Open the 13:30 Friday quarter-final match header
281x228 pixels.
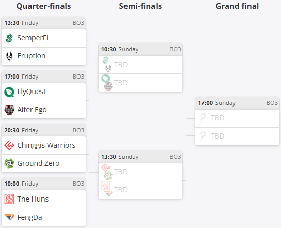click(44, 23)
